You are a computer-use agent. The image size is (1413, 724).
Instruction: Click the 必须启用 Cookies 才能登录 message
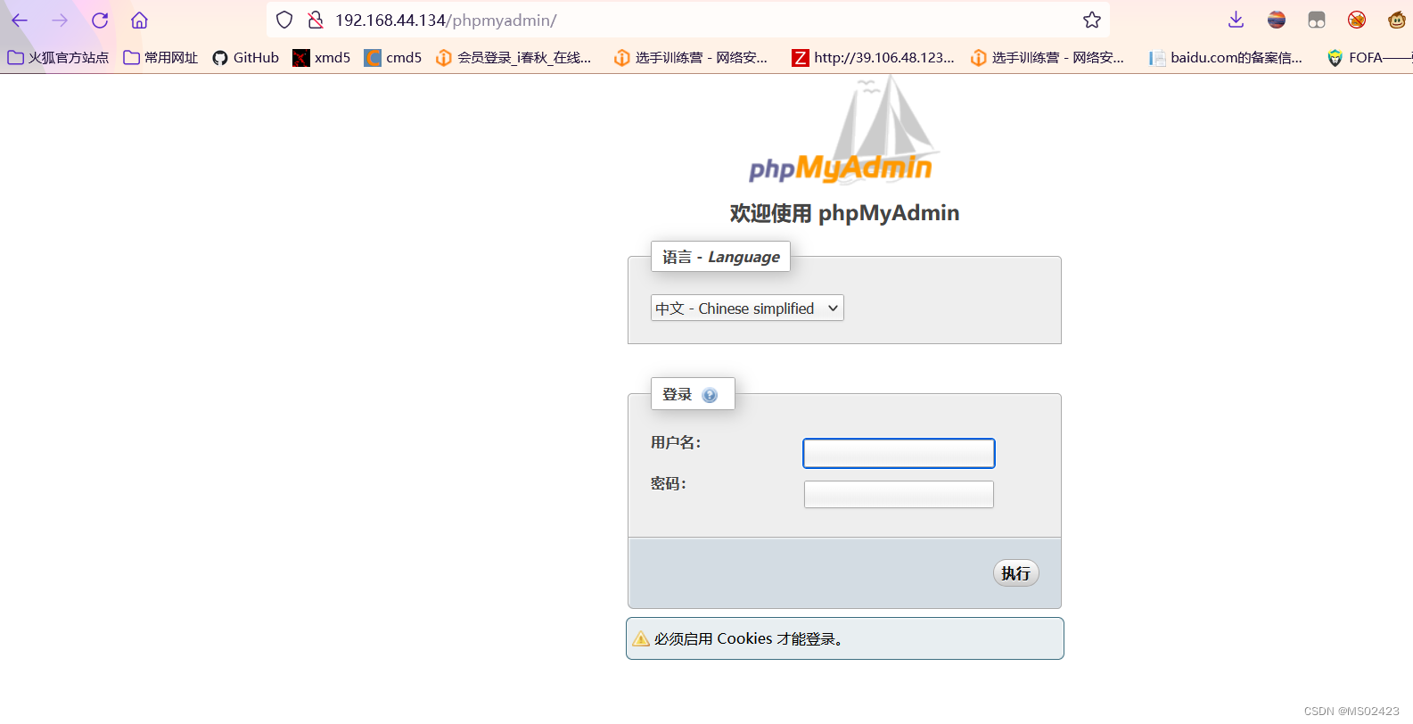pos(749,638)
